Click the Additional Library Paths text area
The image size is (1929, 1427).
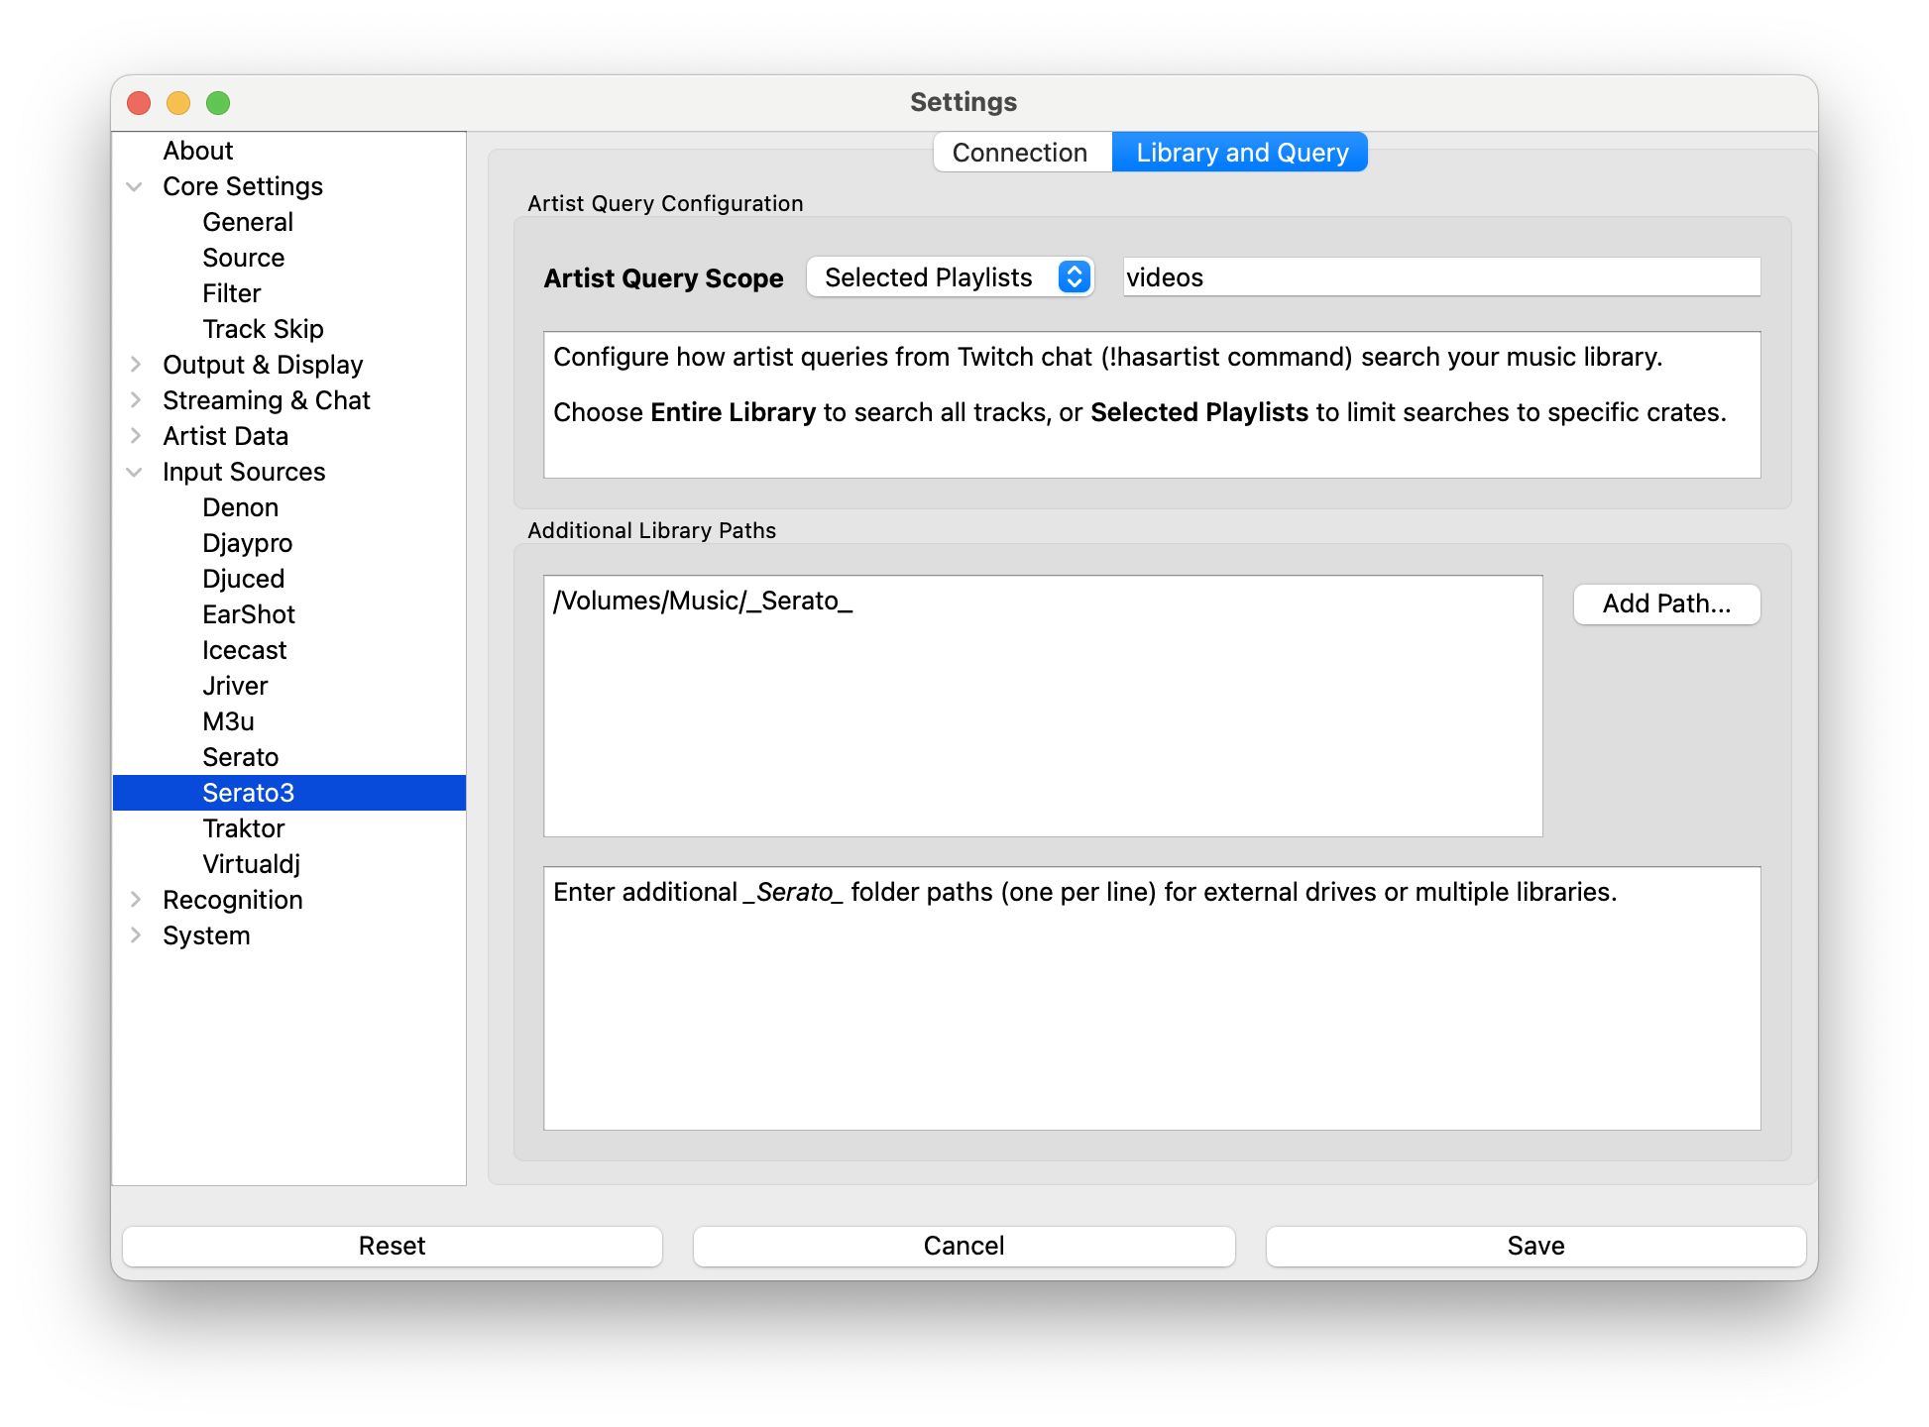click(x=1043, y=706)
